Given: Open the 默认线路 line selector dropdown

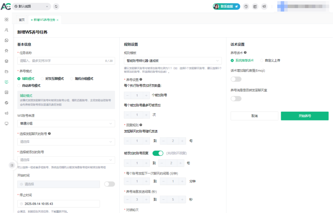Looking at the screenshot, I should pos(32,6).
